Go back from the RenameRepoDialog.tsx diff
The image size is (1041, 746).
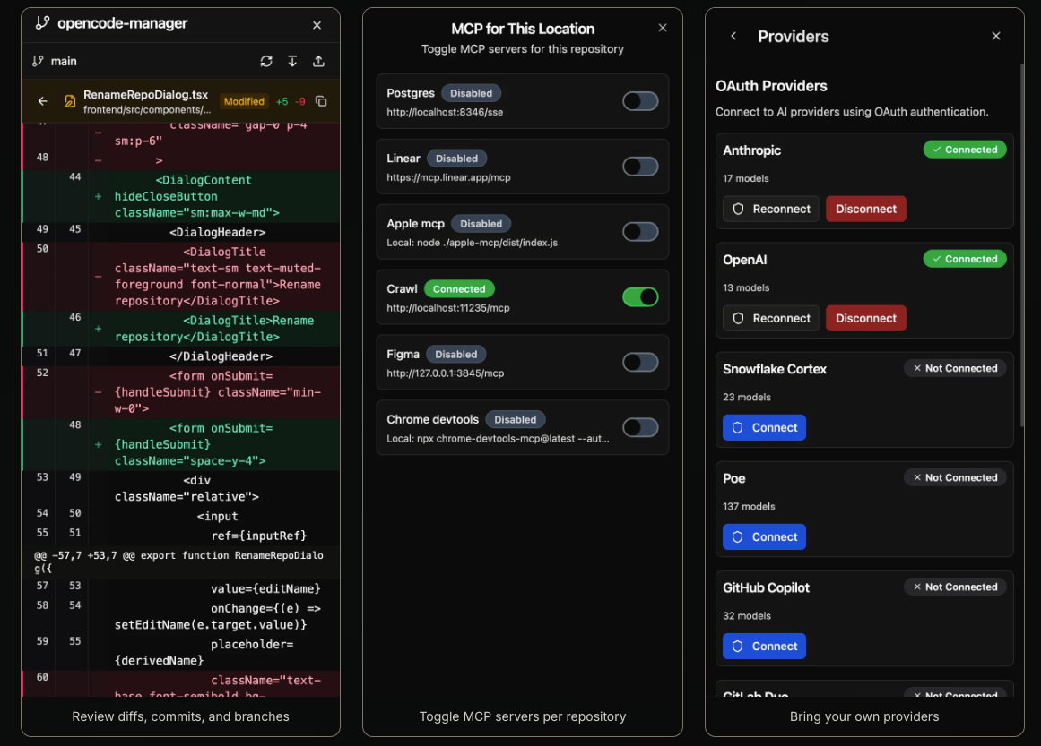[42, 101]
